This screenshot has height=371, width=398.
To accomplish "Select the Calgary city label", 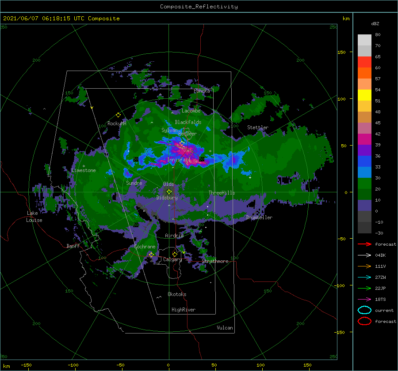I will [172, 259].
